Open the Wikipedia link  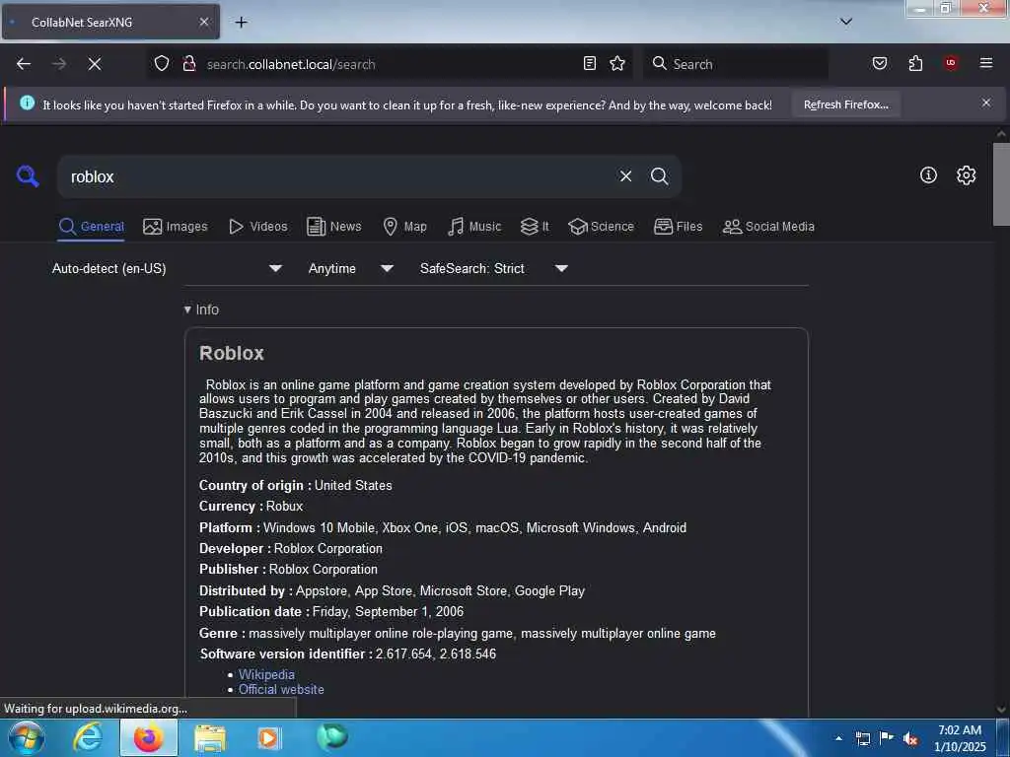point(266,674)
